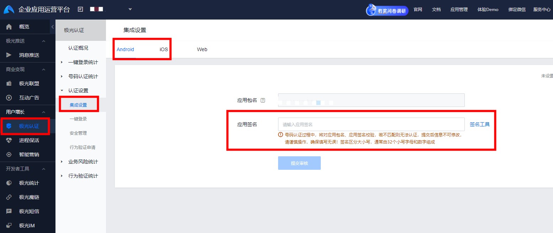Viewport: 553px width, 233px height.
Task: Click the 极光统计 pie chart icon
Action: (x=9, y=183)
